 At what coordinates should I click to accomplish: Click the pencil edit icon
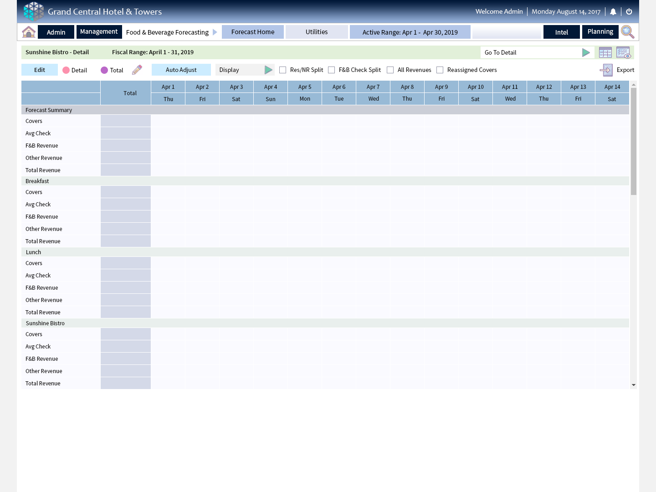coord(137,70)
